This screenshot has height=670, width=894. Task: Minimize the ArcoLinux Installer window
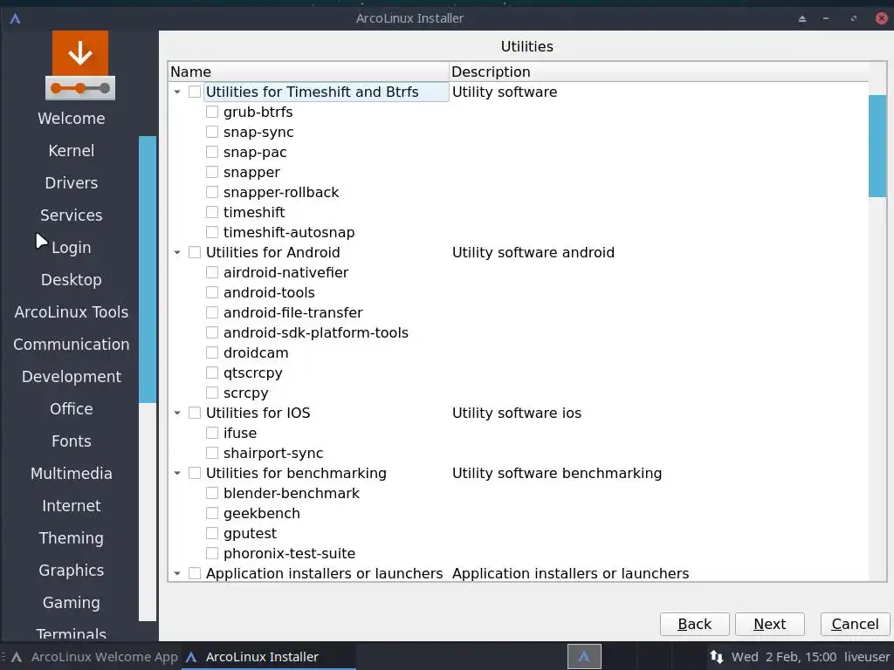click(x=826, y=19)
